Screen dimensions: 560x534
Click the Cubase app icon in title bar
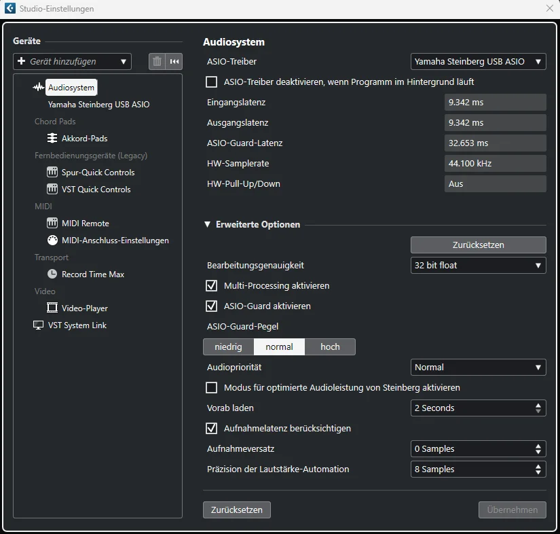(10, 8)
